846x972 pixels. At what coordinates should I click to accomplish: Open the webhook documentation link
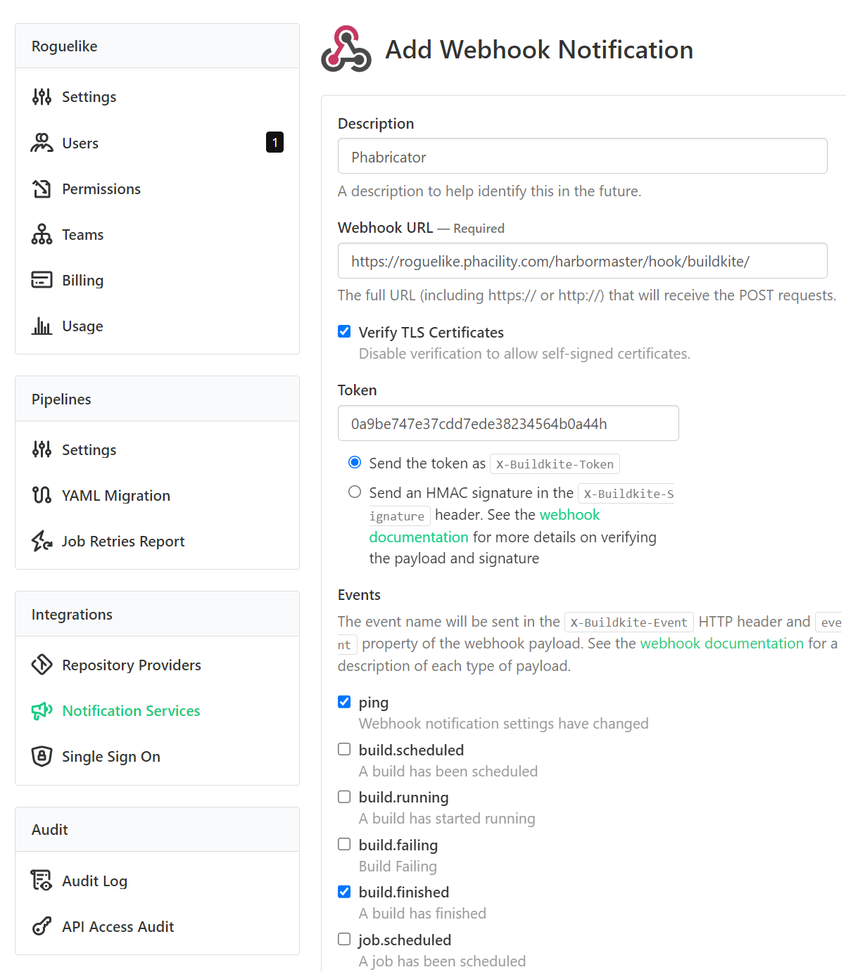click(x=569, y=514)
